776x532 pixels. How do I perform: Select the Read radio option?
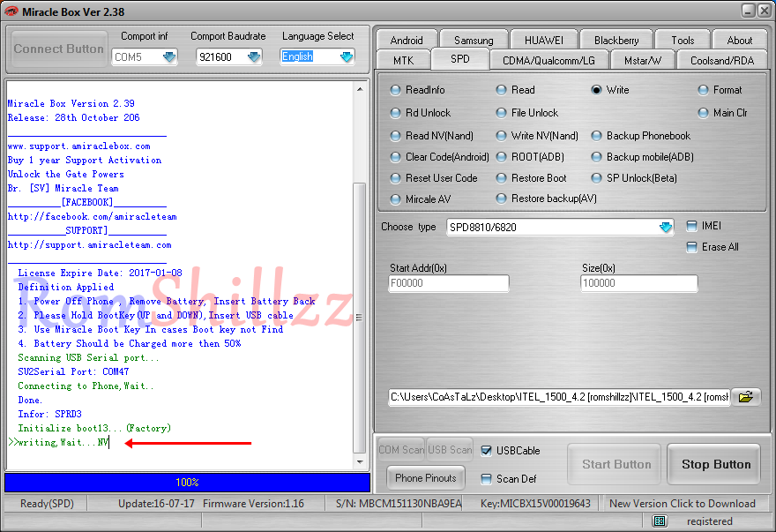(x=516, y=90)
